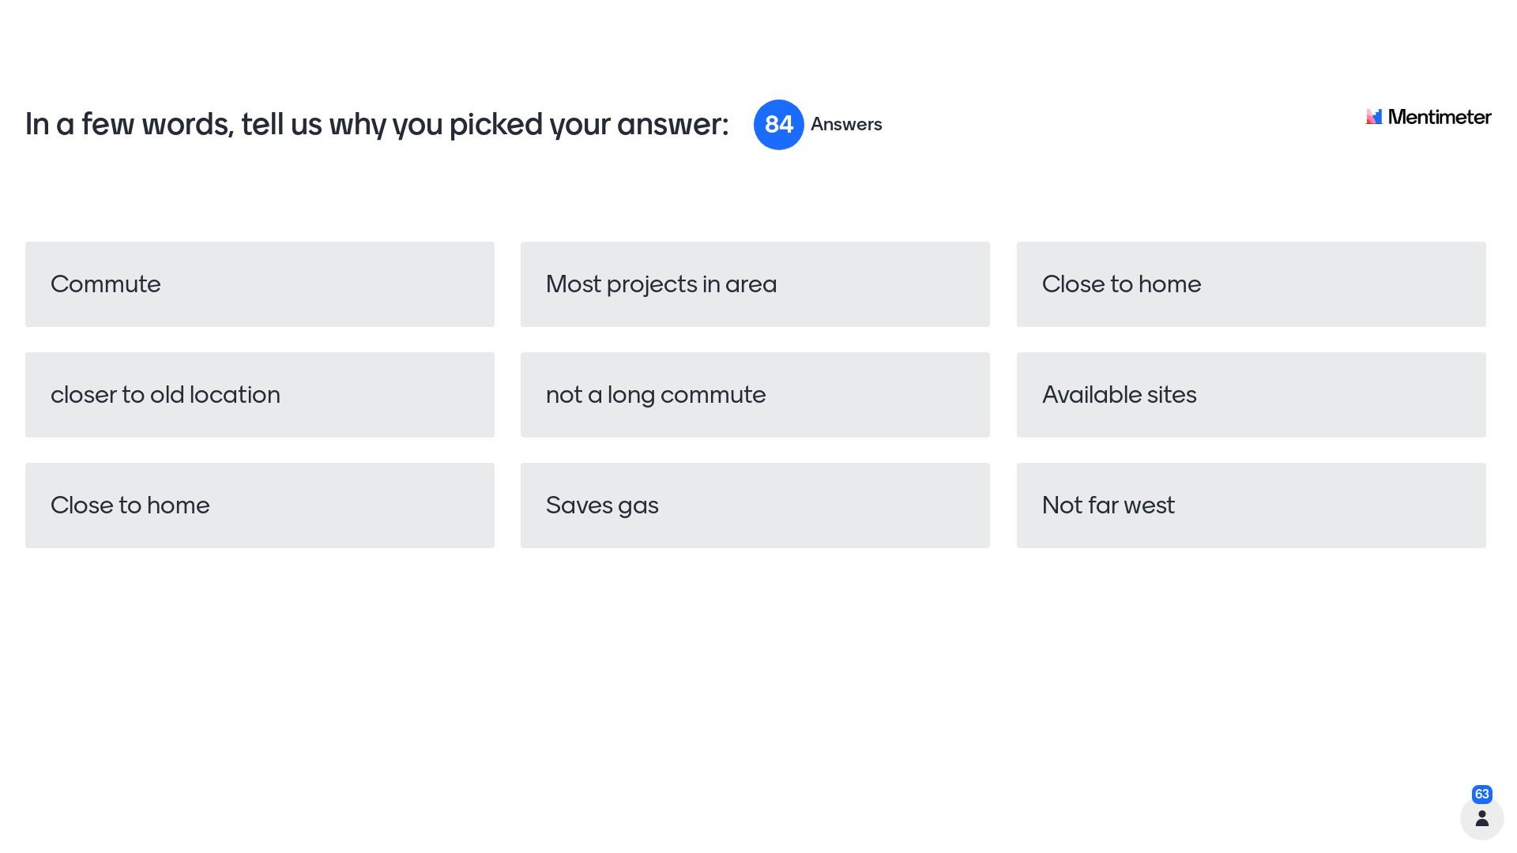This screenshot has height=853, width=1517.
Task: Click the blue 84 answers count circle
Action: point(778,125)
